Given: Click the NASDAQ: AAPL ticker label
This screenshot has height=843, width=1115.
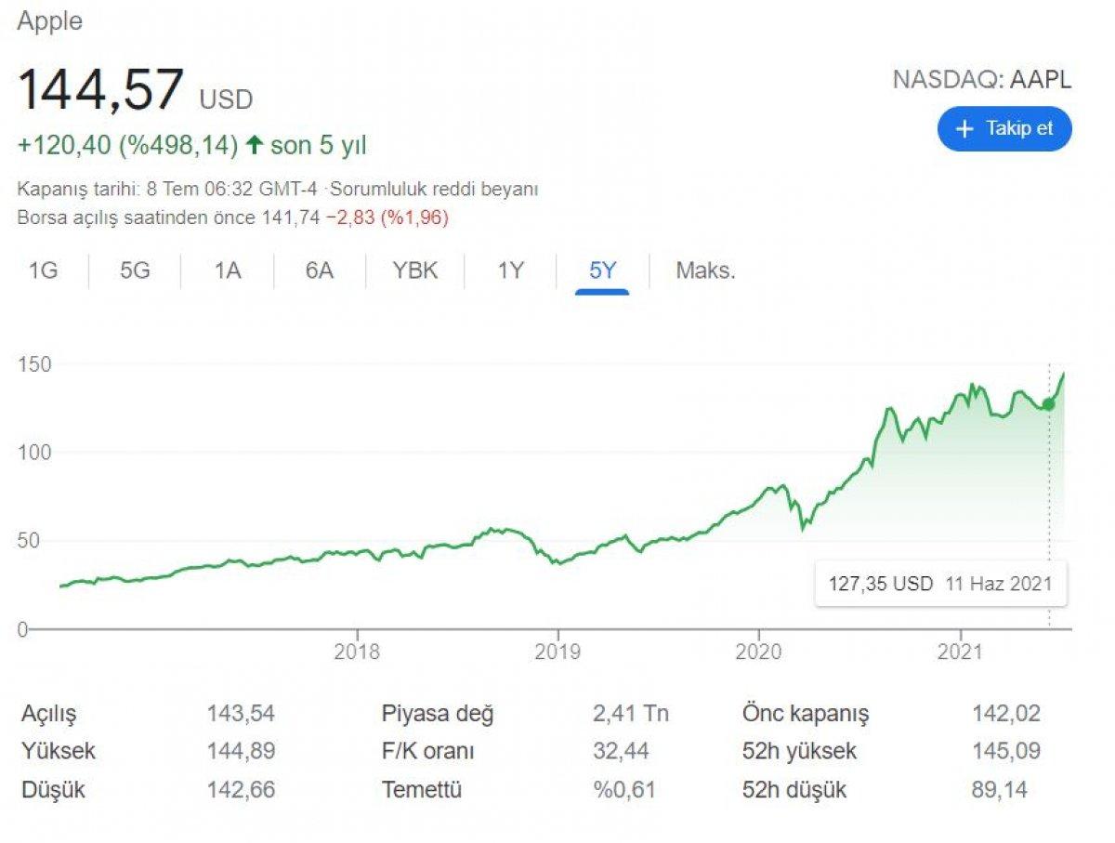Looking at the screenshot, I should pos(981,80).
